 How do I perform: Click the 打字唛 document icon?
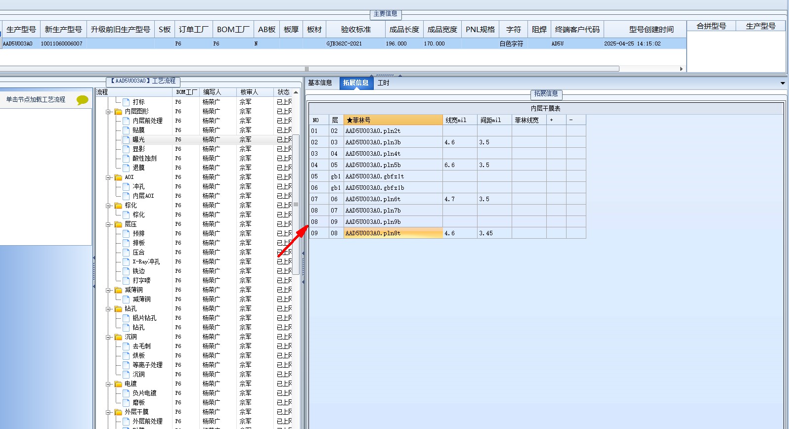126,281
